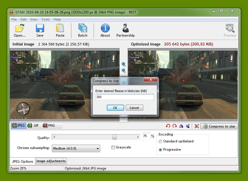The image size is (248, 181).
Task: Open the View menu
Action: tap(34, 19)
